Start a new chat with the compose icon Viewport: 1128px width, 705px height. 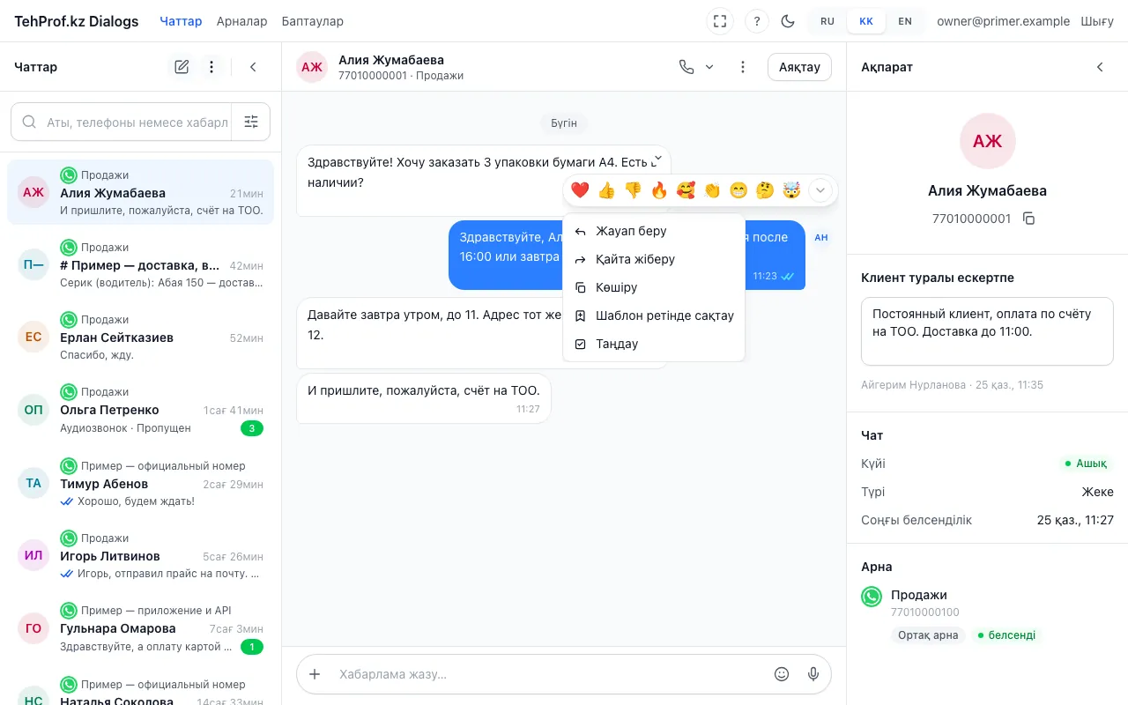182,67
